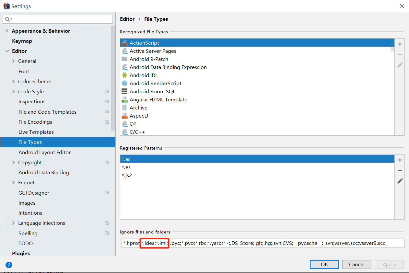Image resolution: width=409 pixels, height=273 pixels.
Task: Edit the selected registered pattern
Action: click(400, 181)
